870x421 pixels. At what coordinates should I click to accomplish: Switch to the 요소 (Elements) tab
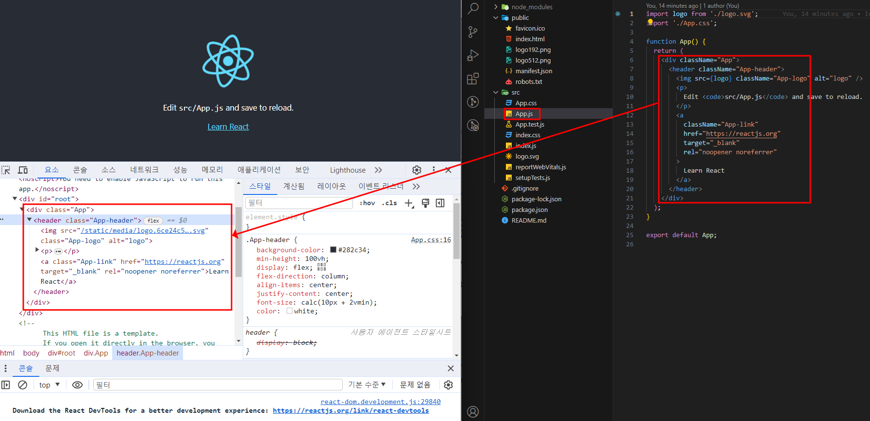(x=51, y=170)
